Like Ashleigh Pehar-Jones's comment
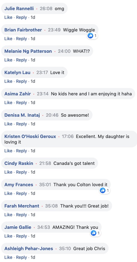Screen dimensions: 137x262 point(8,257)
